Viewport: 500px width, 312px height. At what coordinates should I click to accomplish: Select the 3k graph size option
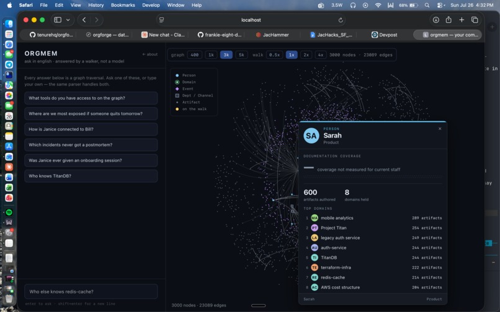click(226, 54)
